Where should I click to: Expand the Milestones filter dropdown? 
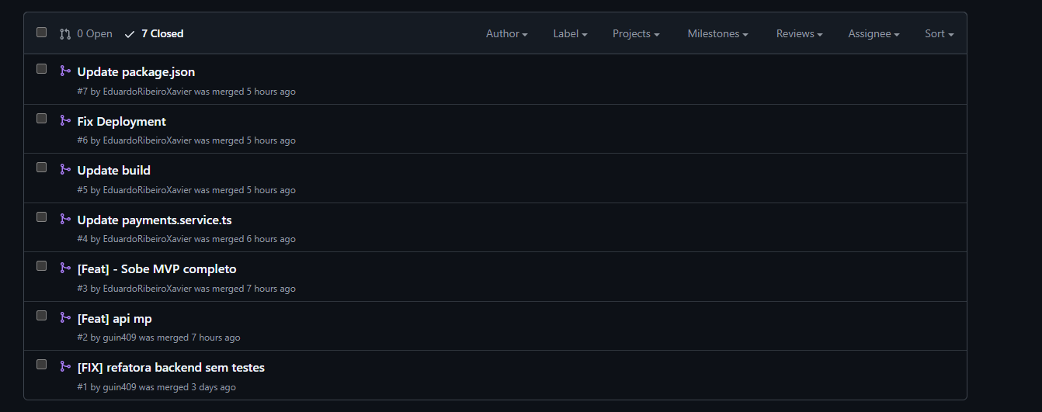coord(717,34)
